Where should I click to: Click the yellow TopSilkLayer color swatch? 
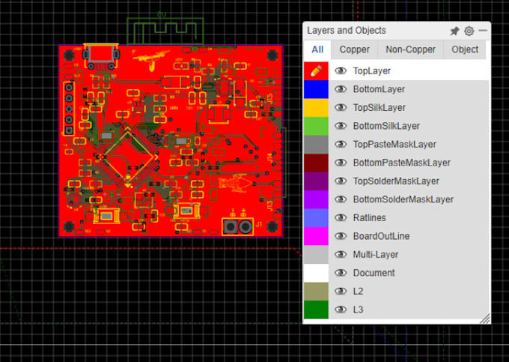pos(316,108)
